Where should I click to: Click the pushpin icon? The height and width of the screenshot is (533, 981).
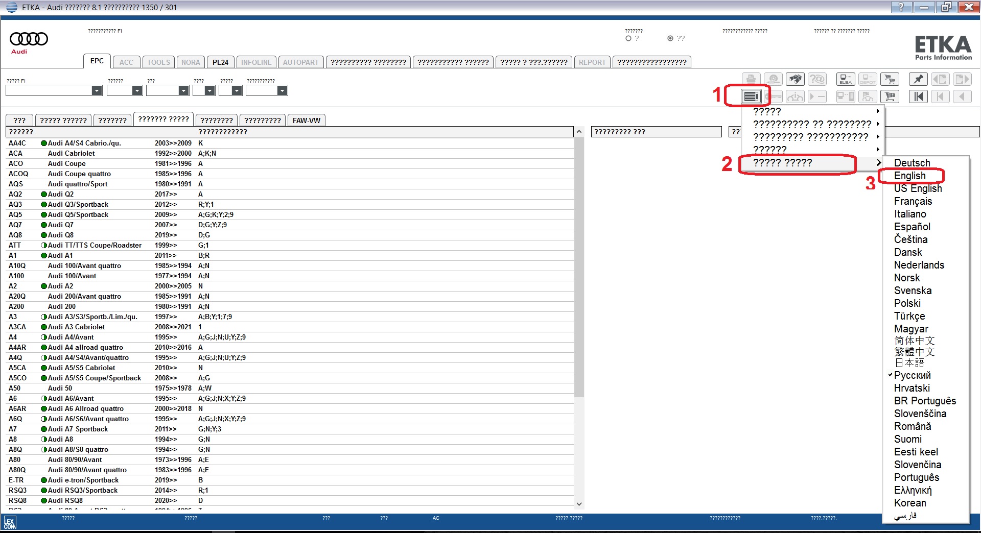pyautogui.click(x=918, y=79)
